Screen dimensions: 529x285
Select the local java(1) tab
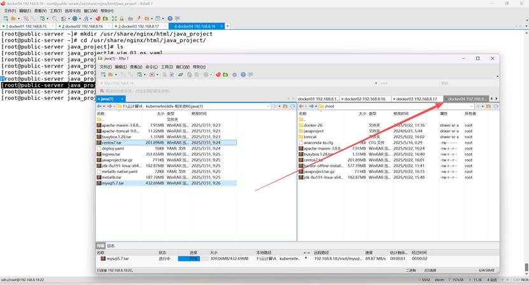coord(111,99)
